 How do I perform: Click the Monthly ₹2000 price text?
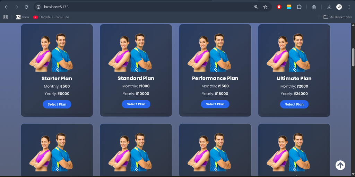294,86
